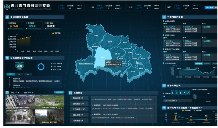Click the 全省游客旅游评价监测 panel header icon

point(8,57)
